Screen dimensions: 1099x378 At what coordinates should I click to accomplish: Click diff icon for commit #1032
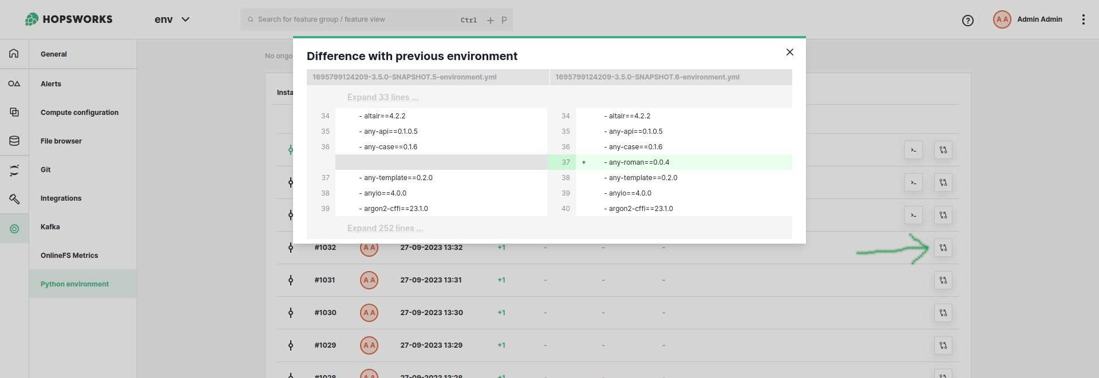click(x=943, y=248)
